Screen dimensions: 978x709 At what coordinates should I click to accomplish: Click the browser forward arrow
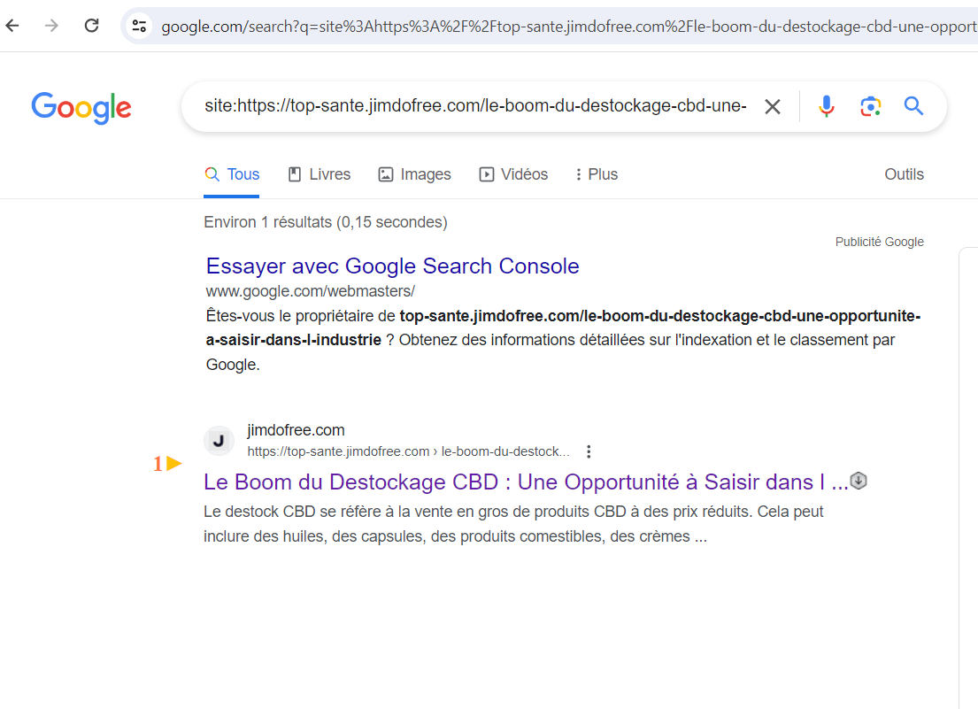(51, 26)
